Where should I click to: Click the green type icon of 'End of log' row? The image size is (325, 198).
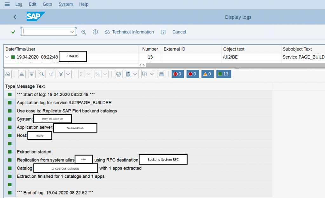[x=10, y=193]
